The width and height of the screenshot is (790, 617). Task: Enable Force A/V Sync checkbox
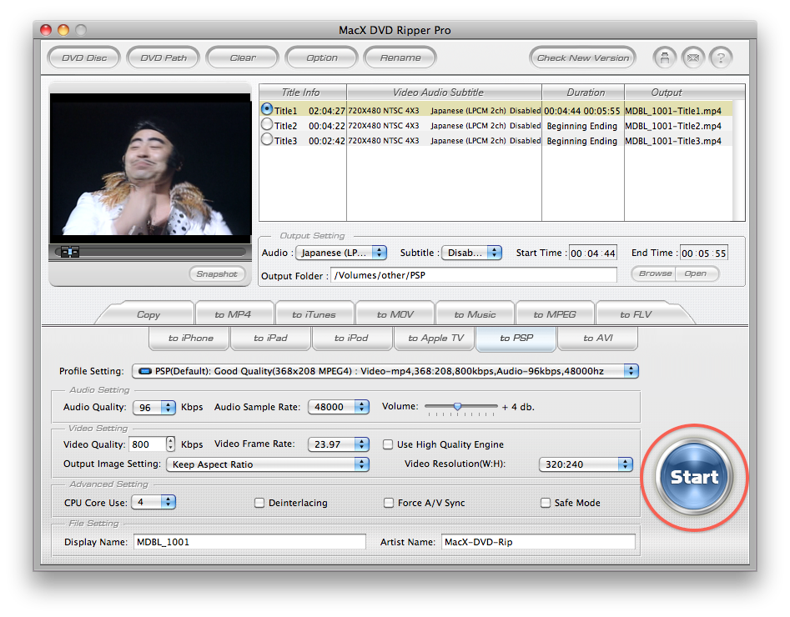click(x=389, y=503)
